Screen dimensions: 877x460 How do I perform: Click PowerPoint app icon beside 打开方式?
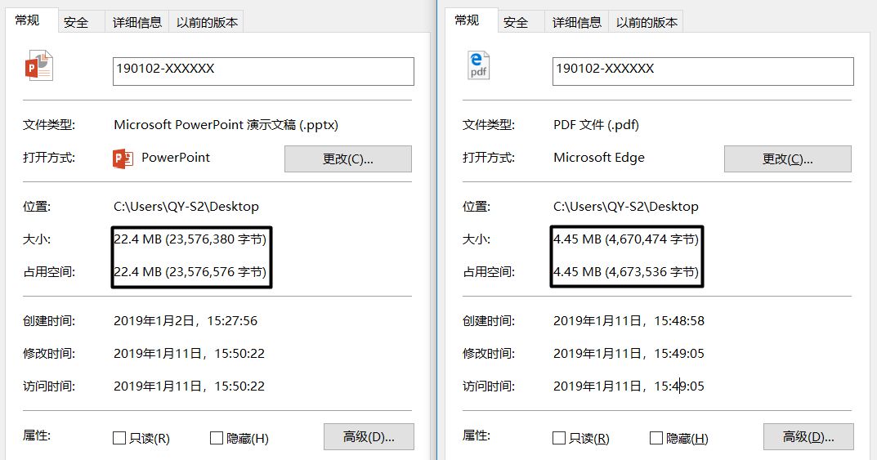pos(123,159)
